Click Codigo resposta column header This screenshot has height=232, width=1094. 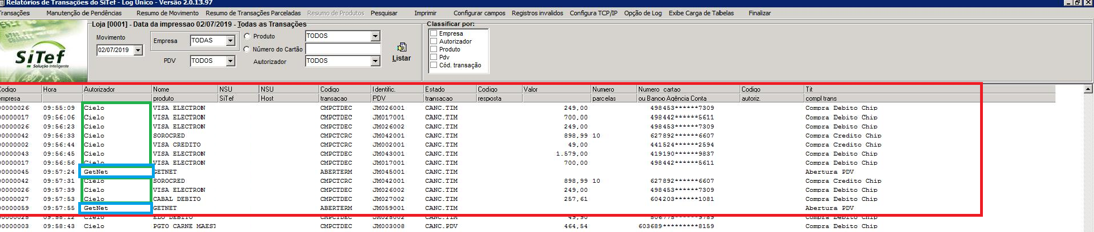click(x=499, y=94)
